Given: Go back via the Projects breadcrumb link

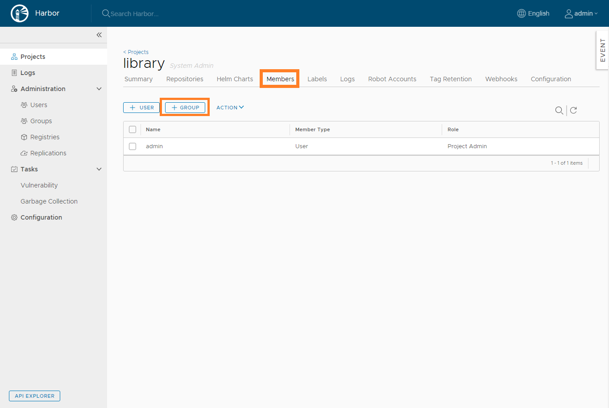Looking at the screenshot, I should click(x=136, y=52).
